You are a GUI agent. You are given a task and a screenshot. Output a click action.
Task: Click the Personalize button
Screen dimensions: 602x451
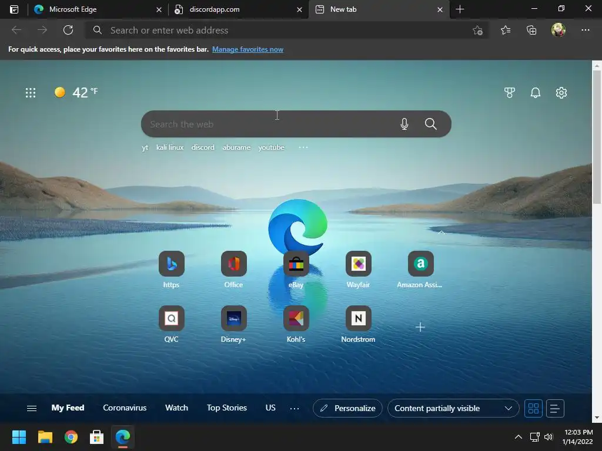(x=347, y=408)
